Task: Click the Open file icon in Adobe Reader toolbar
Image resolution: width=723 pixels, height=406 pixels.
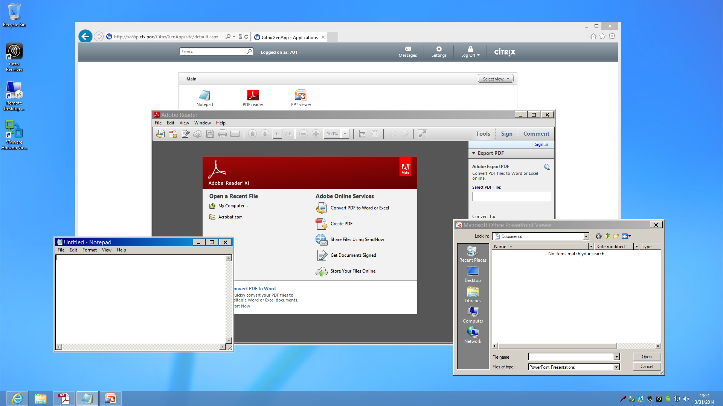Action: [160, 134]
